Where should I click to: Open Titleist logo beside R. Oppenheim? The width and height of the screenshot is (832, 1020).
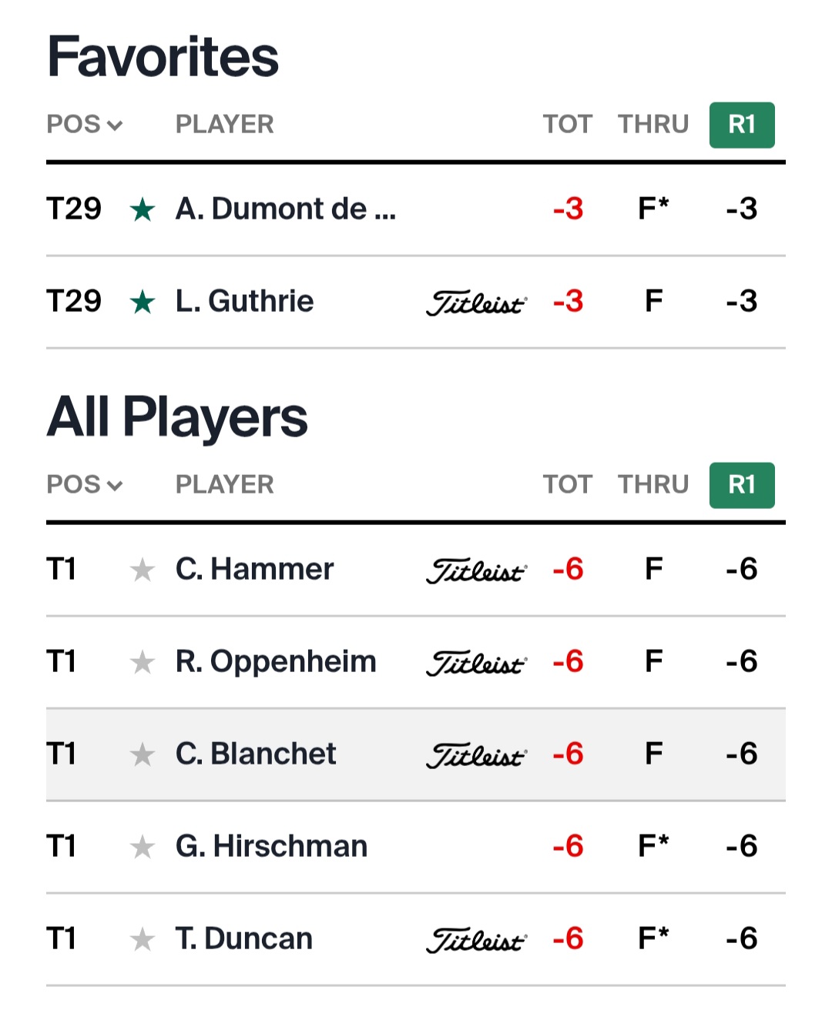(x=476, y=663)
